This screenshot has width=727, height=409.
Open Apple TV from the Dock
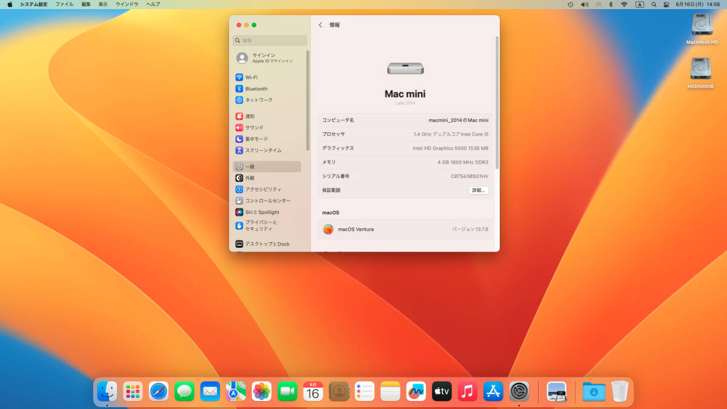click(442, 391)
